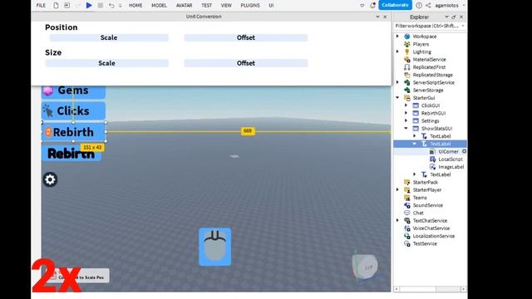532x299 pixels.
Task: Select the ReplicatedStorage icon
Action: 406,75
